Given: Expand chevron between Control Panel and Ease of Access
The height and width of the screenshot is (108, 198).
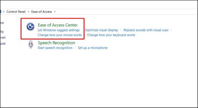Looking at the screenshot, I should (x=28, y=12).
